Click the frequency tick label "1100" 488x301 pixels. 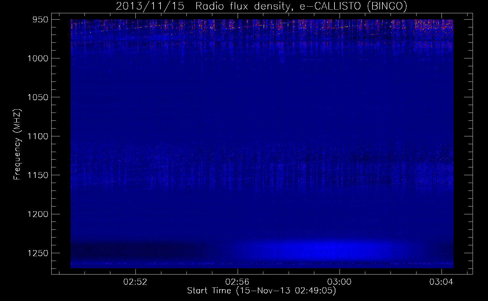coord(38,136)
